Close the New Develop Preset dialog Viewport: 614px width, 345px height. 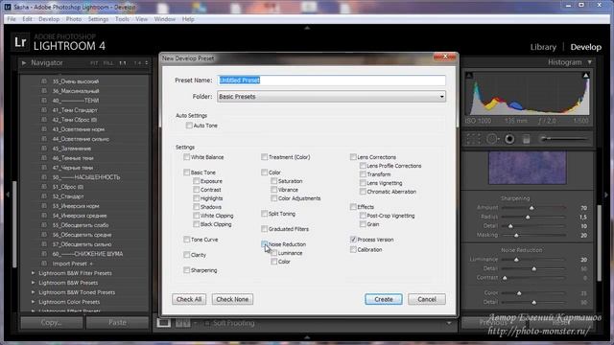click(x=445, y=57)
